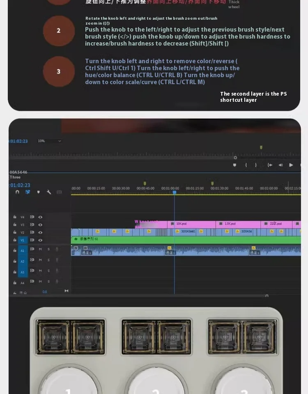Mute audio track A2

coord(40,260)
